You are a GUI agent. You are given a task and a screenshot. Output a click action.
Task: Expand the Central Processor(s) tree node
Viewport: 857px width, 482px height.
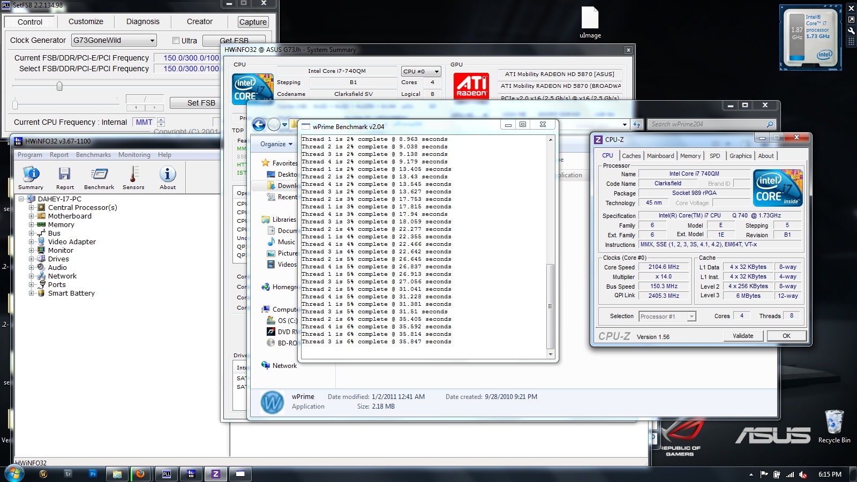(31, 208)
